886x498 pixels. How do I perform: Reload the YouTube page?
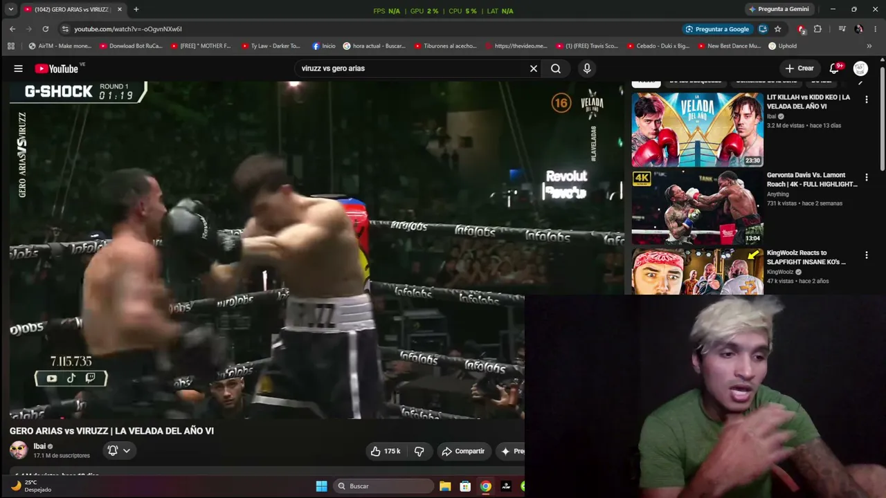[46, 29]
